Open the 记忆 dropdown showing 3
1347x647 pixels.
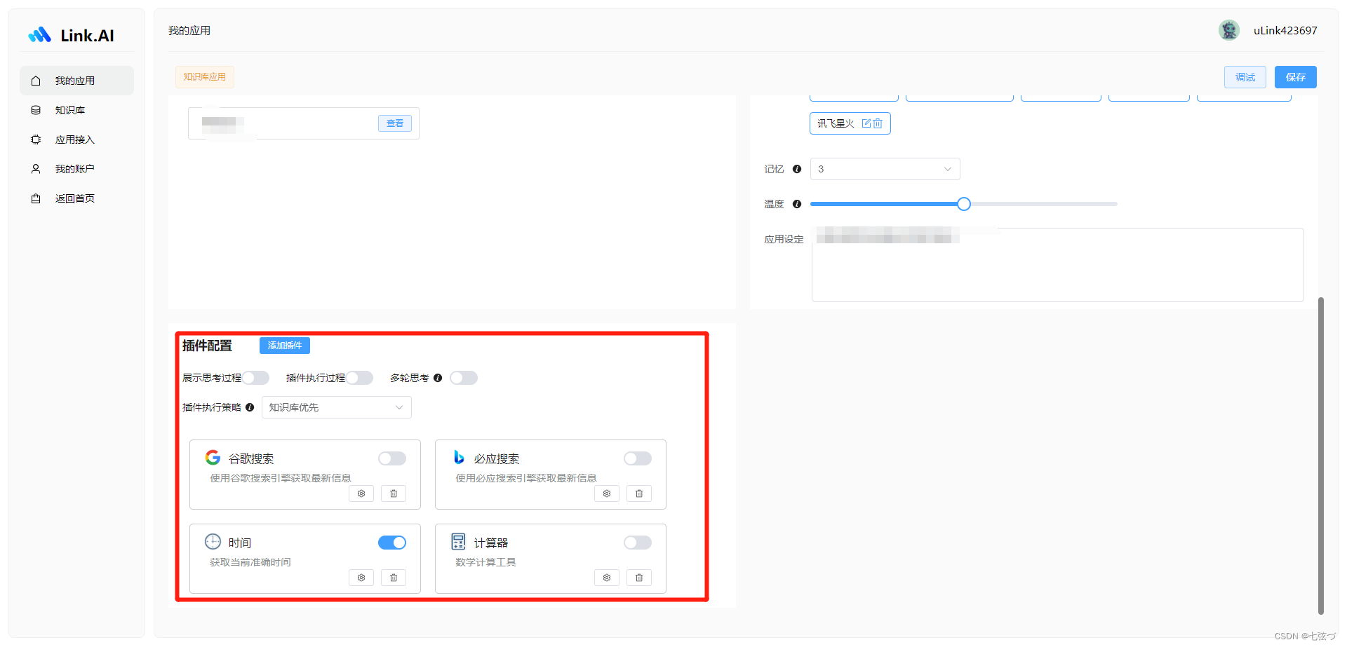[x=885, y=169]
